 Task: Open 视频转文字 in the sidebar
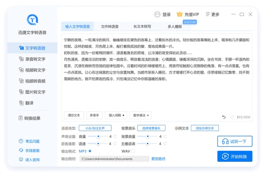click(x=32, y=70)
